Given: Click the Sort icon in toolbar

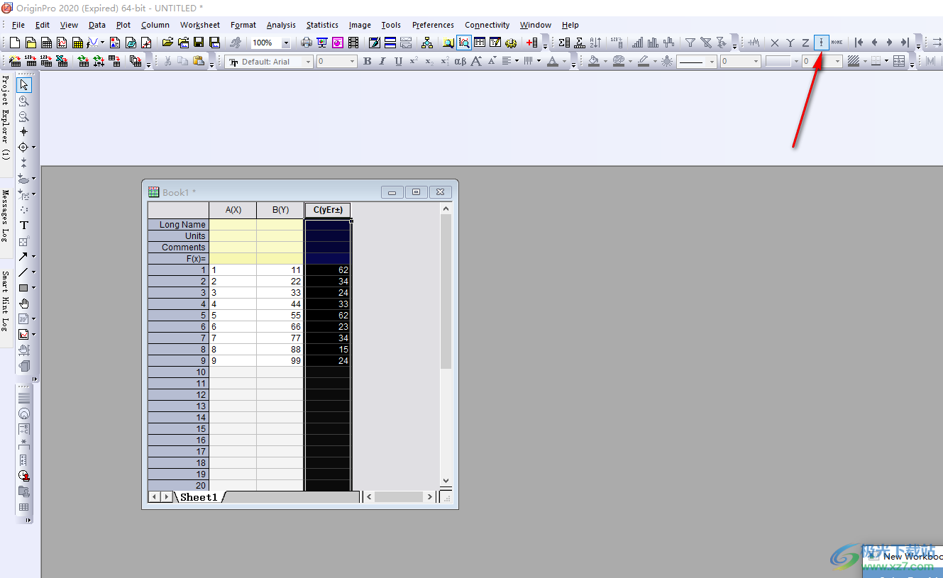Looking at the screenshot, I should click(595, 43).
